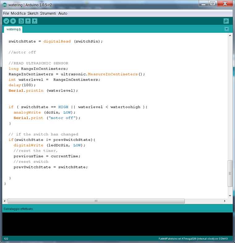Click the vertical scrollbar thumb

(230, 173)
